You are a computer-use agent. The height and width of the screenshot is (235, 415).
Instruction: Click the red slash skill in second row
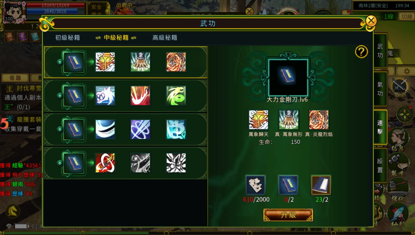(x=140, y=96)
